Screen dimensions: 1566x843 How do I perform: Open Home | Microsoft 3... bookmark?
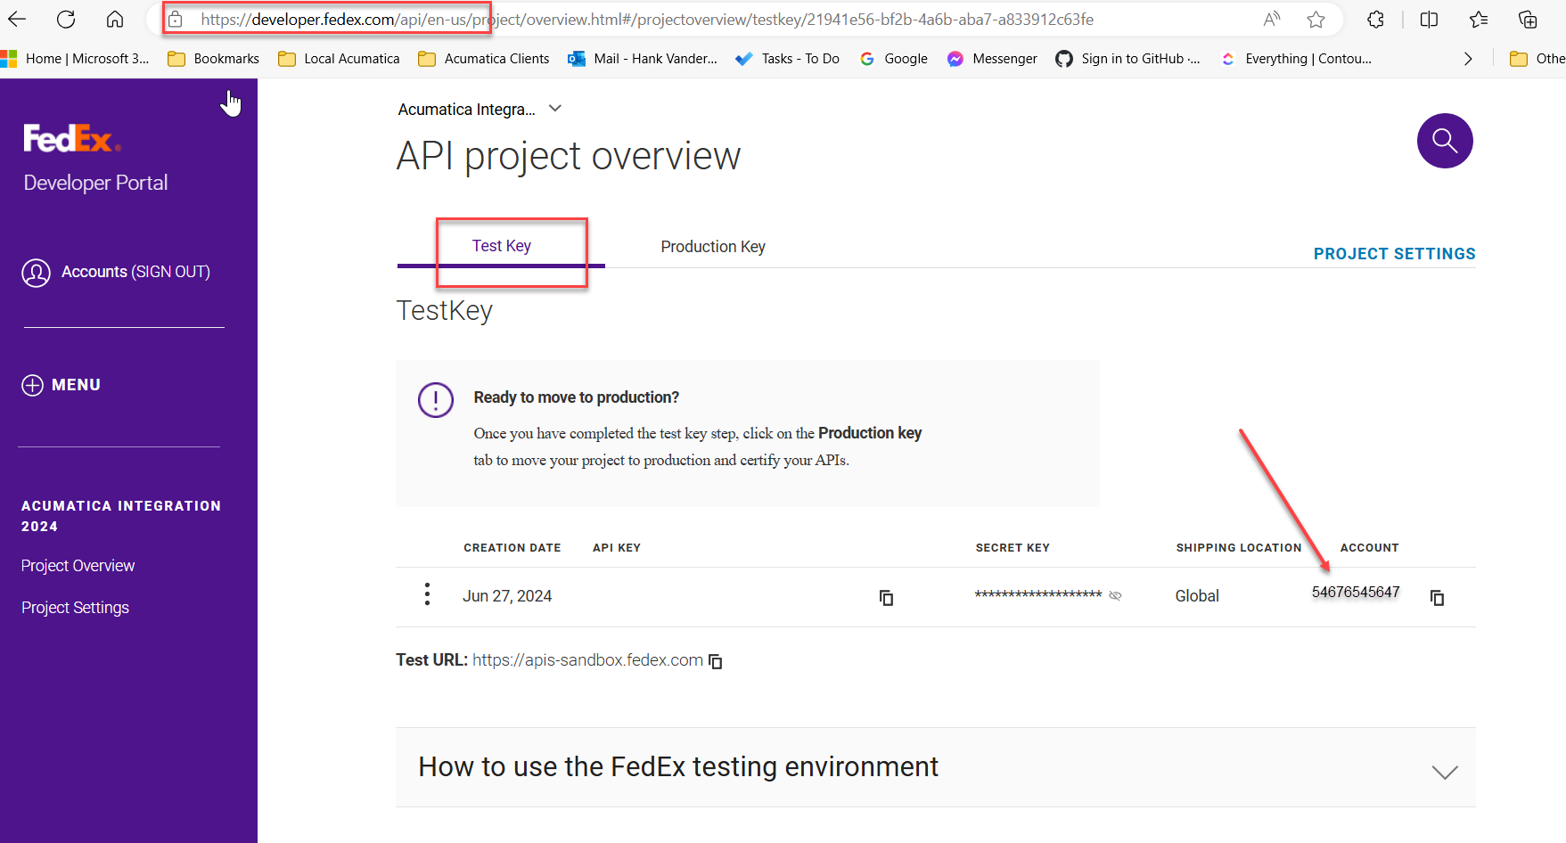point(76,59)
